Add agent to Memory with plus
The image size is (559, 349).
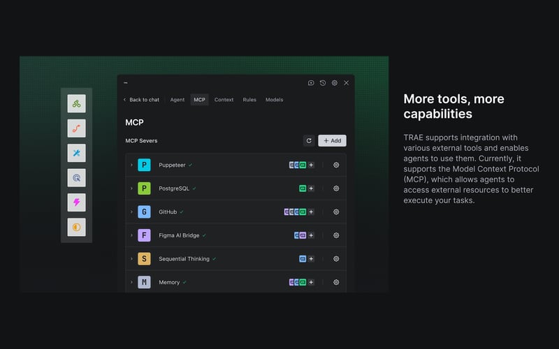click(311, 282)
